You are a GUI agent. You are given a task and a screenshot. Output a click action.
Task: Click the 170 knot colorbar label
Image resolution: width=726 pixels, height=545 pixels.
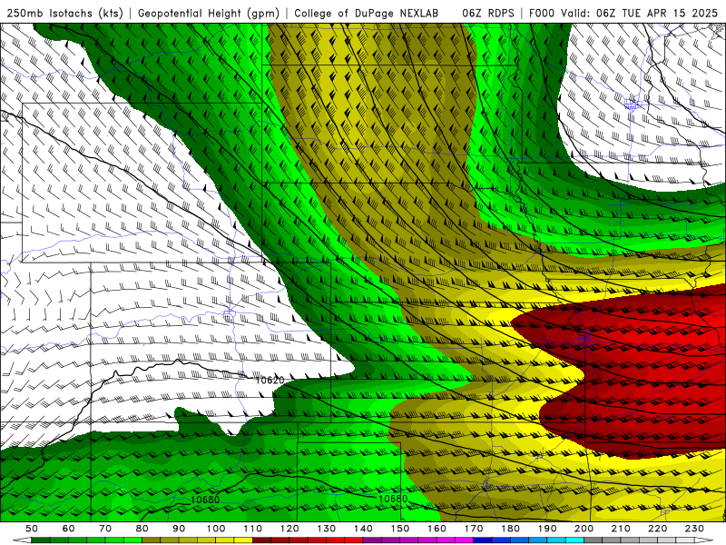[x=474, y=529]
